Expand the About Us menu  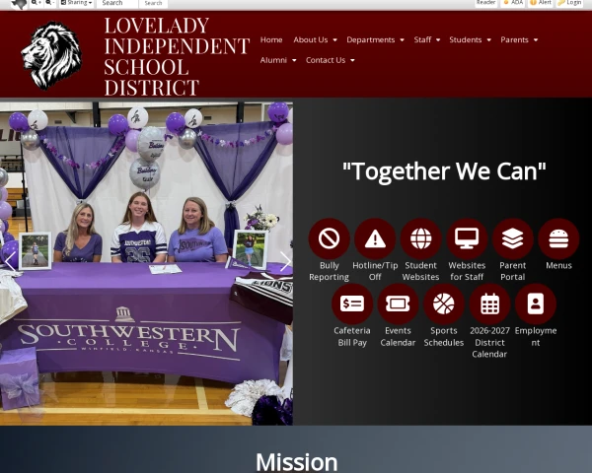pyautogui.click(x=315, y=39)
